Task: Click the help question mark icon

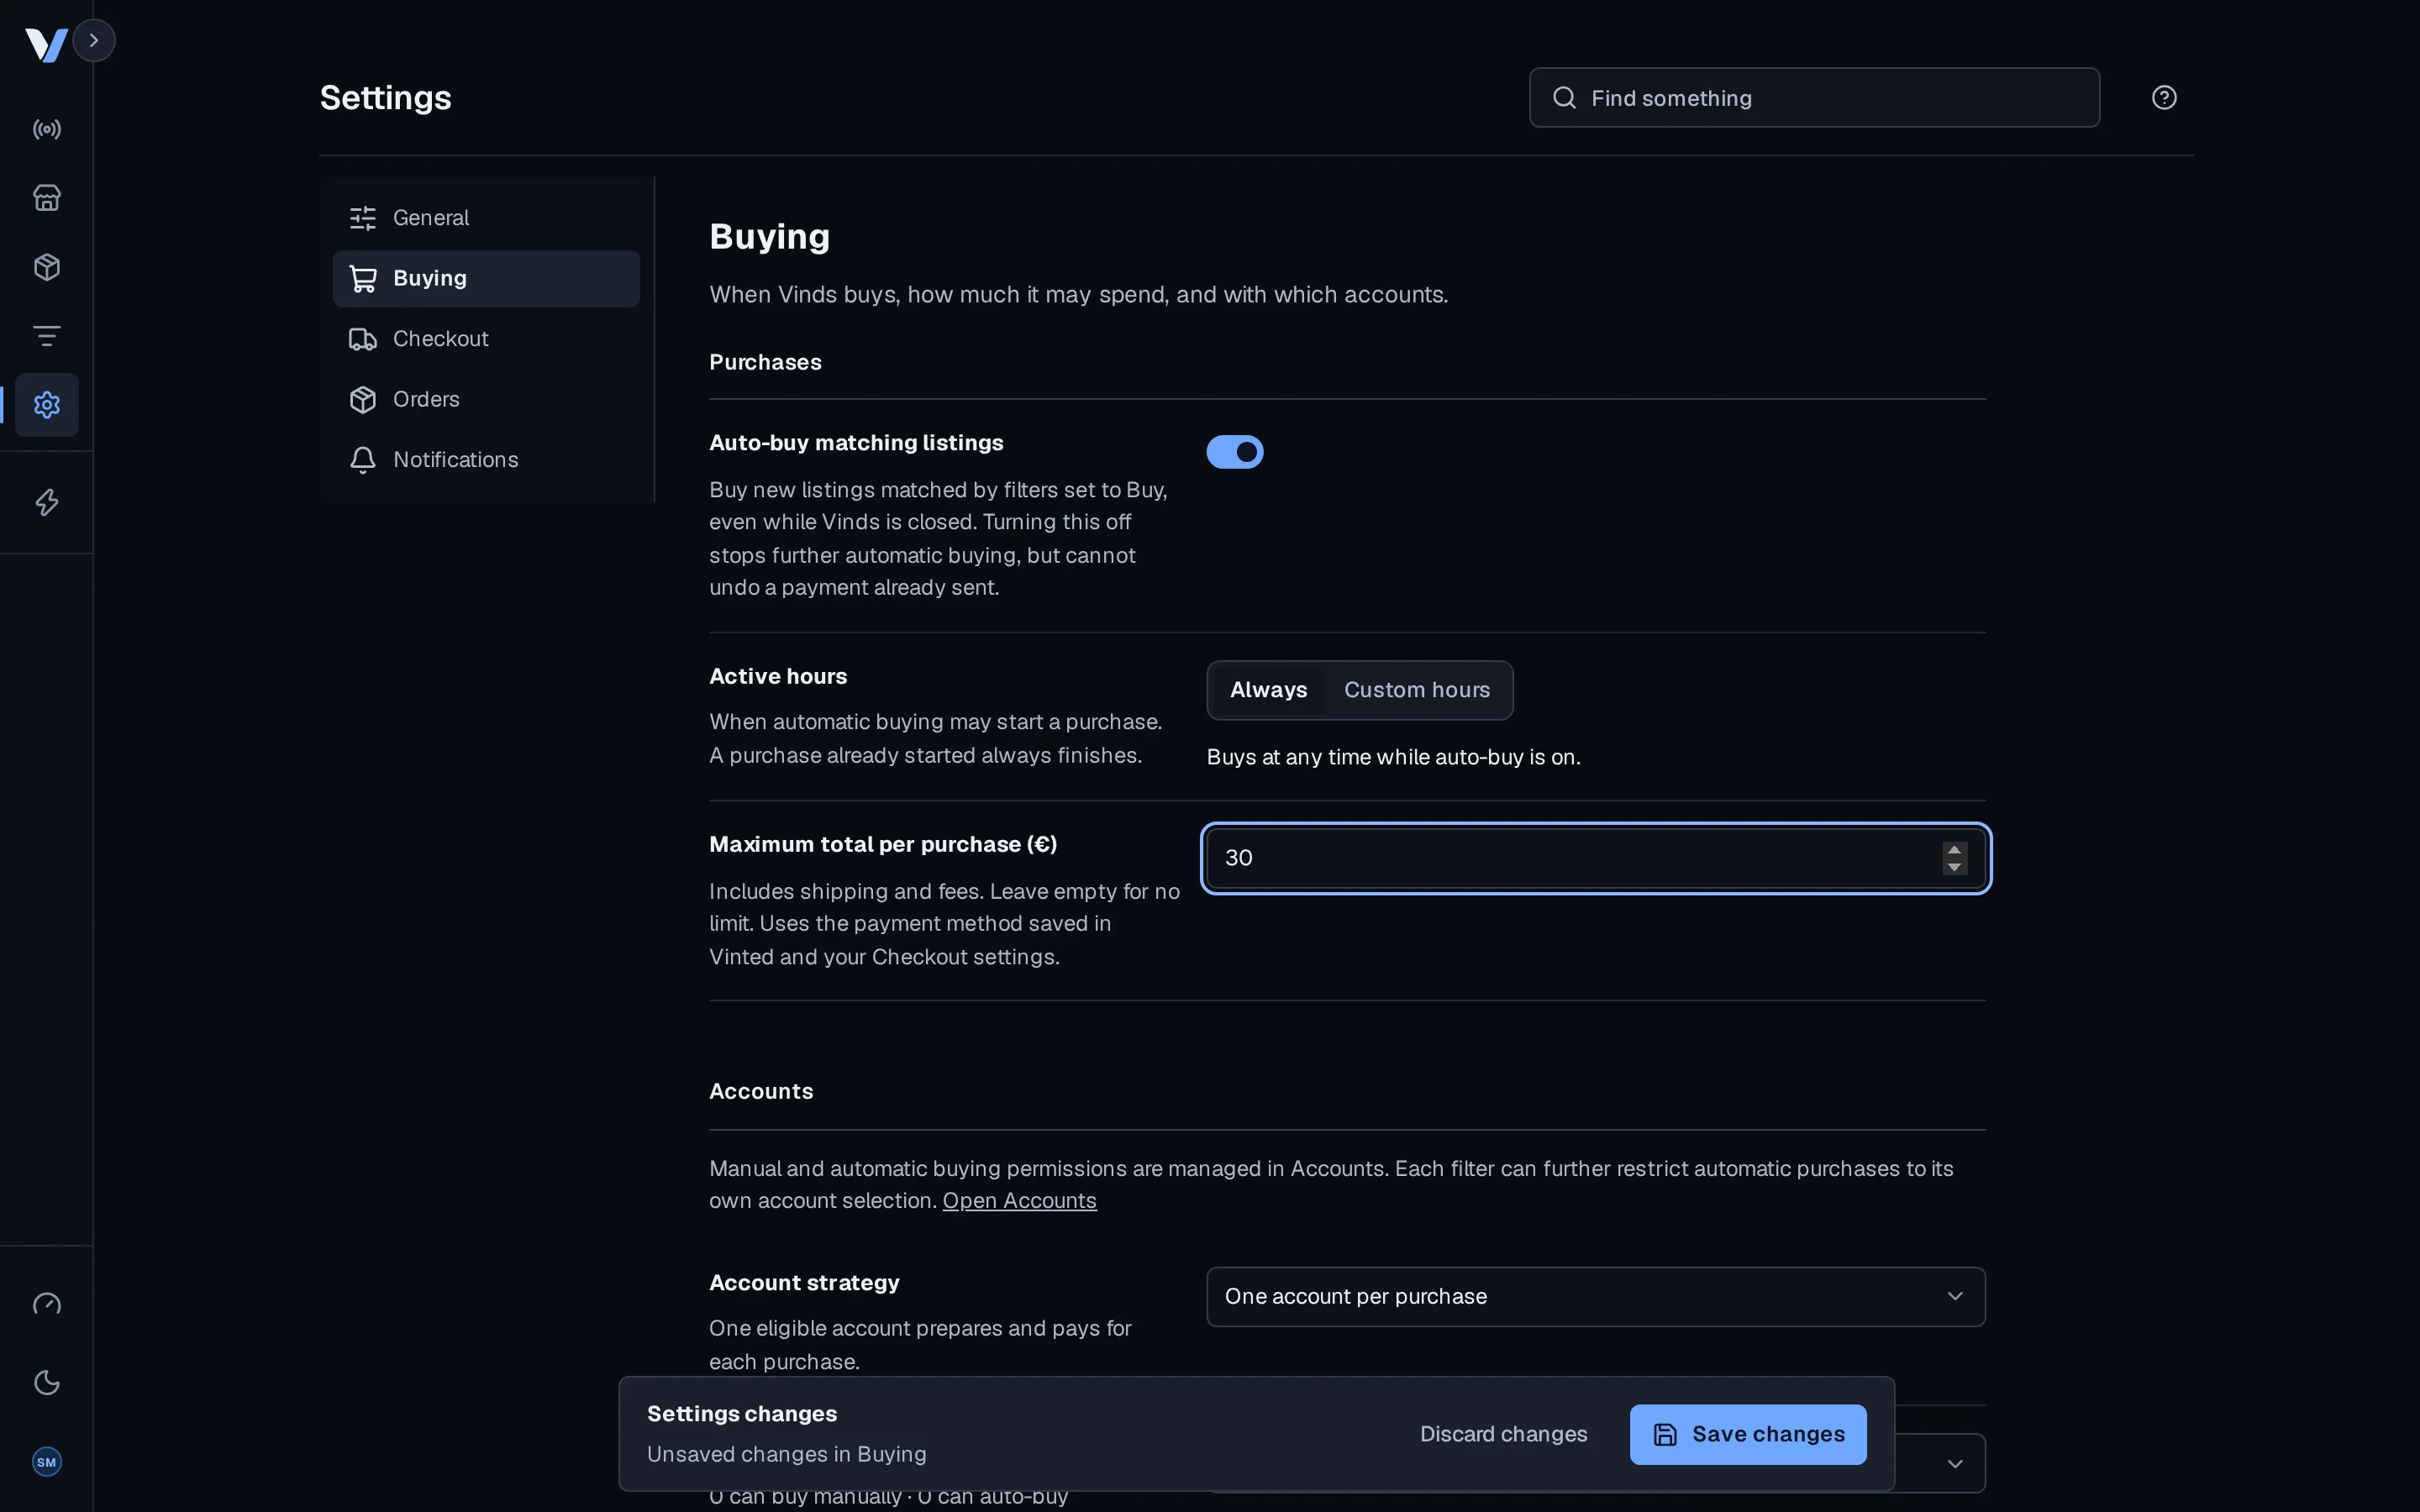Action: tap(2164, 98)
